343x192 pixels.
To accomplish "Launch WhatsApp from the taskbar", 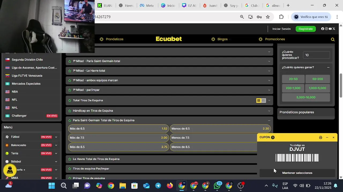I will pyautogui.click(x=217, y=186).
